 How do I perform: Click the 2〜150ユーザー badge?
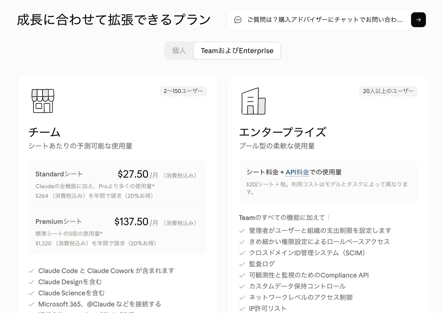[183, 91]
